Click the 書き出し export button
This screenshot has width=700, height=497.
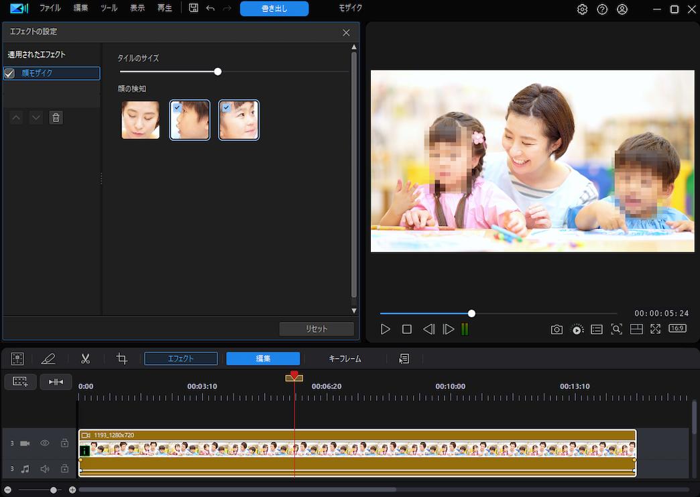[x=274, y=9]
